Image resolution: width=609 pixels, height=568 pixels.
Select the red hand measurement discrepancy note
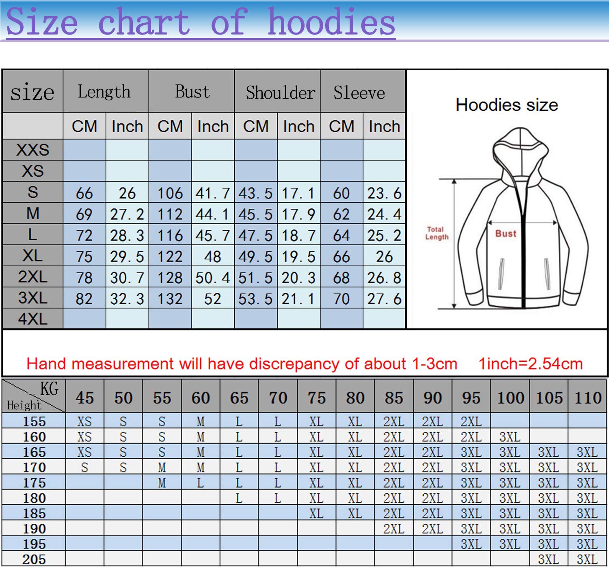tap(242, 363)
